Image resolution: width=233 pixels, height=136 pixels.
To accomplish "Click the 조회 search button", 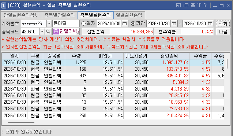I will point(223,23).
